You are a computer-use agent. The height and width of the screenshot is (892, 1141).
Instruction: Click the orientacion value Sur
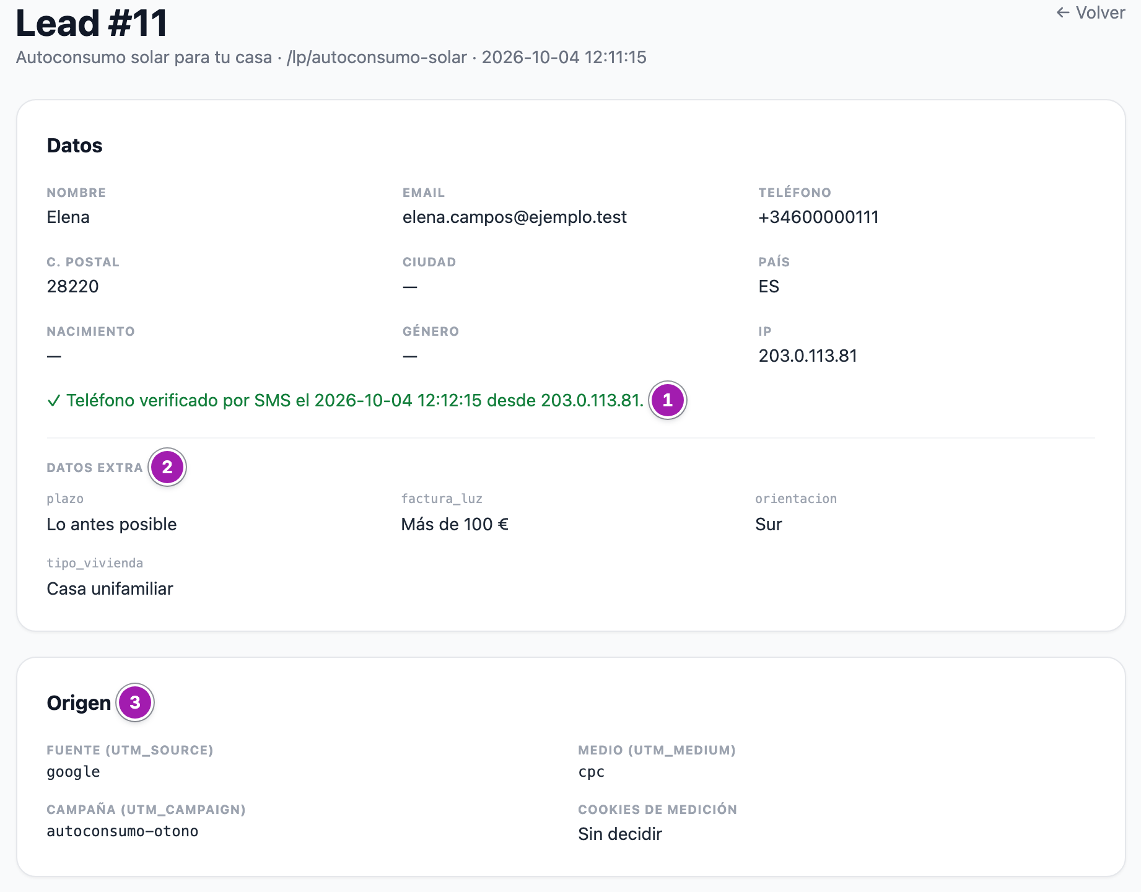tap(769, 525)
